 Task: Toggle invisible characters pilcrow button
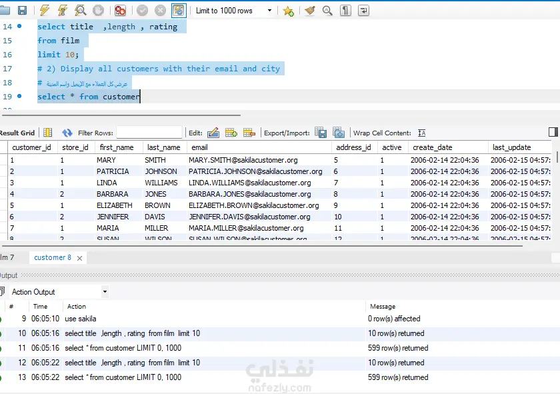345,11
